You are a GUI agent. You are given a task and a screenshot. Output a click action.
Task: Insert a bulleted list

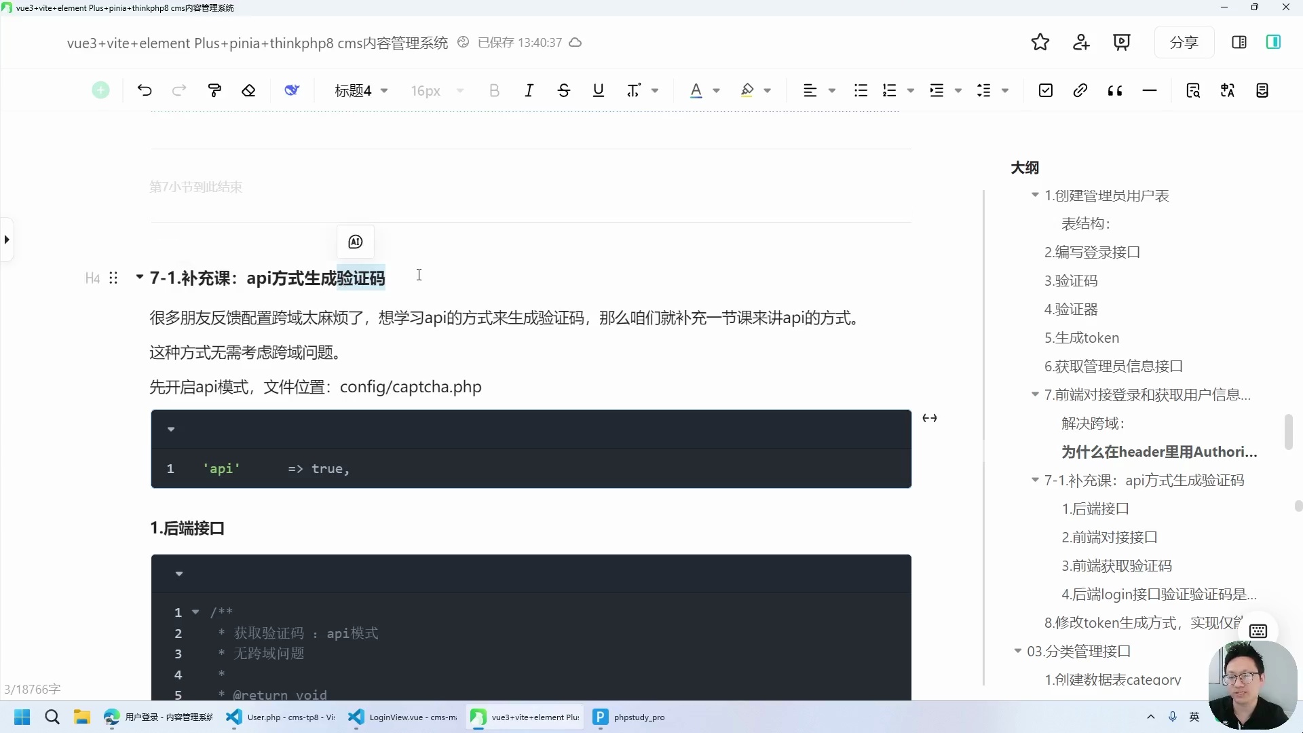861,90
